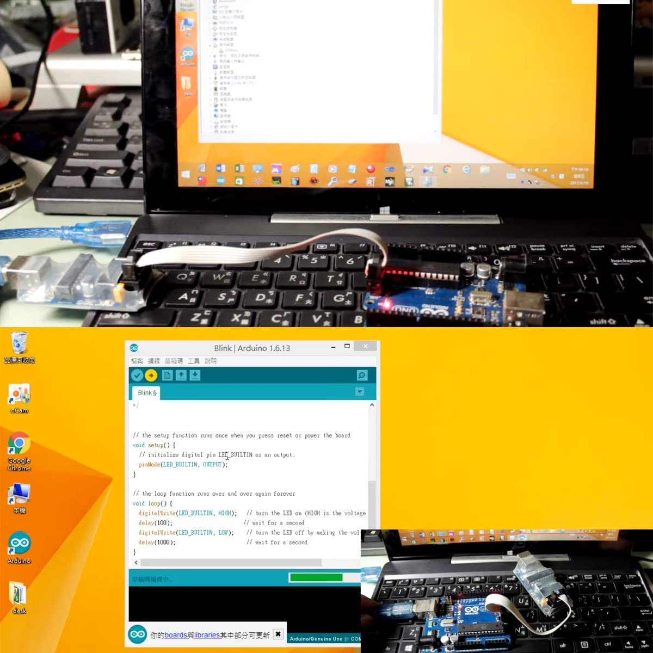Create a new sketch with the page icon
The image size is (653, 653).
click(x=167, y=375)
